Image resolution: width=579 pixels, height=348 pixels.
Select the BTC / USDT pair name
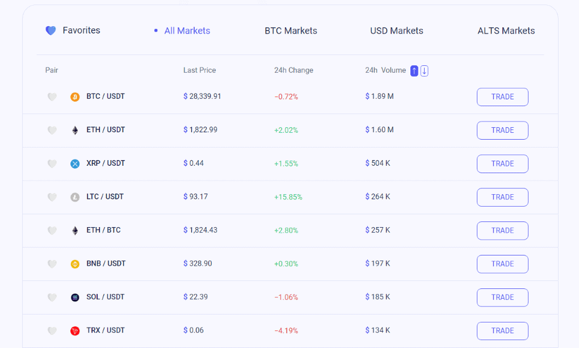pos(106,97)
